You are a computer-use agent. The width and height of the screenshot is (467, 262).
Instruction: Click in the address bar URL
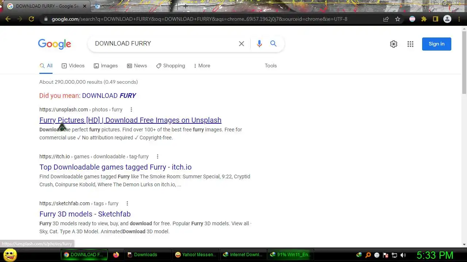pyautogui.click(x=199, y=19)
